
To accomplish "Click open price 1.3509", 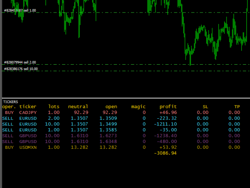I will coord(108,118).
